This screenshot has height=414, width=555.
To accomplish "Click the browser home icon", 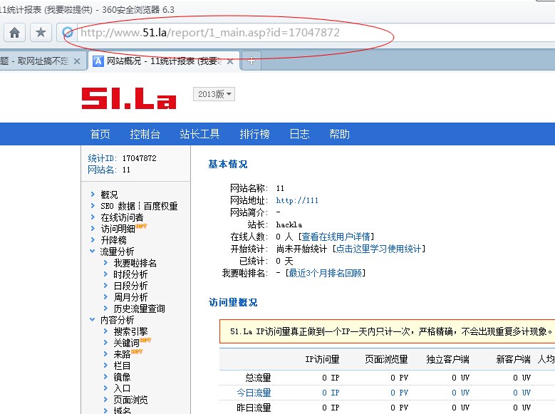I will [x=14, y=33].
